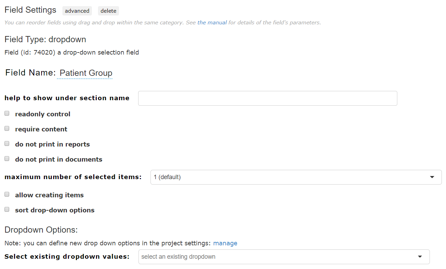
Task: Click arrow of existing dropdown values selector
Action: pos(420,257)
